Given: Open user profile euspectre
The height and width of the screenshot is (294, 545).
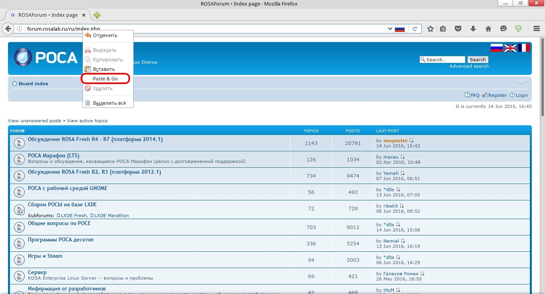Looking at the screenshot, I should click(395, 141).
